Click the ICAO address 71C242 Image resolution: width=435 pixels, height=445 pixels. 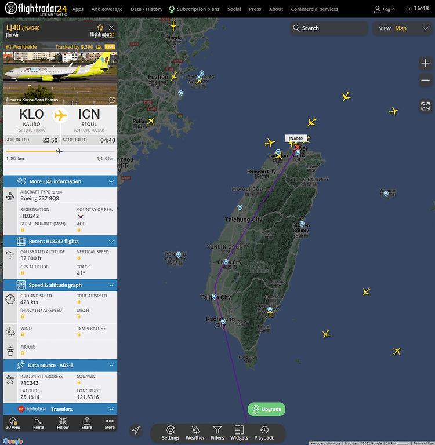coord(29,383)
